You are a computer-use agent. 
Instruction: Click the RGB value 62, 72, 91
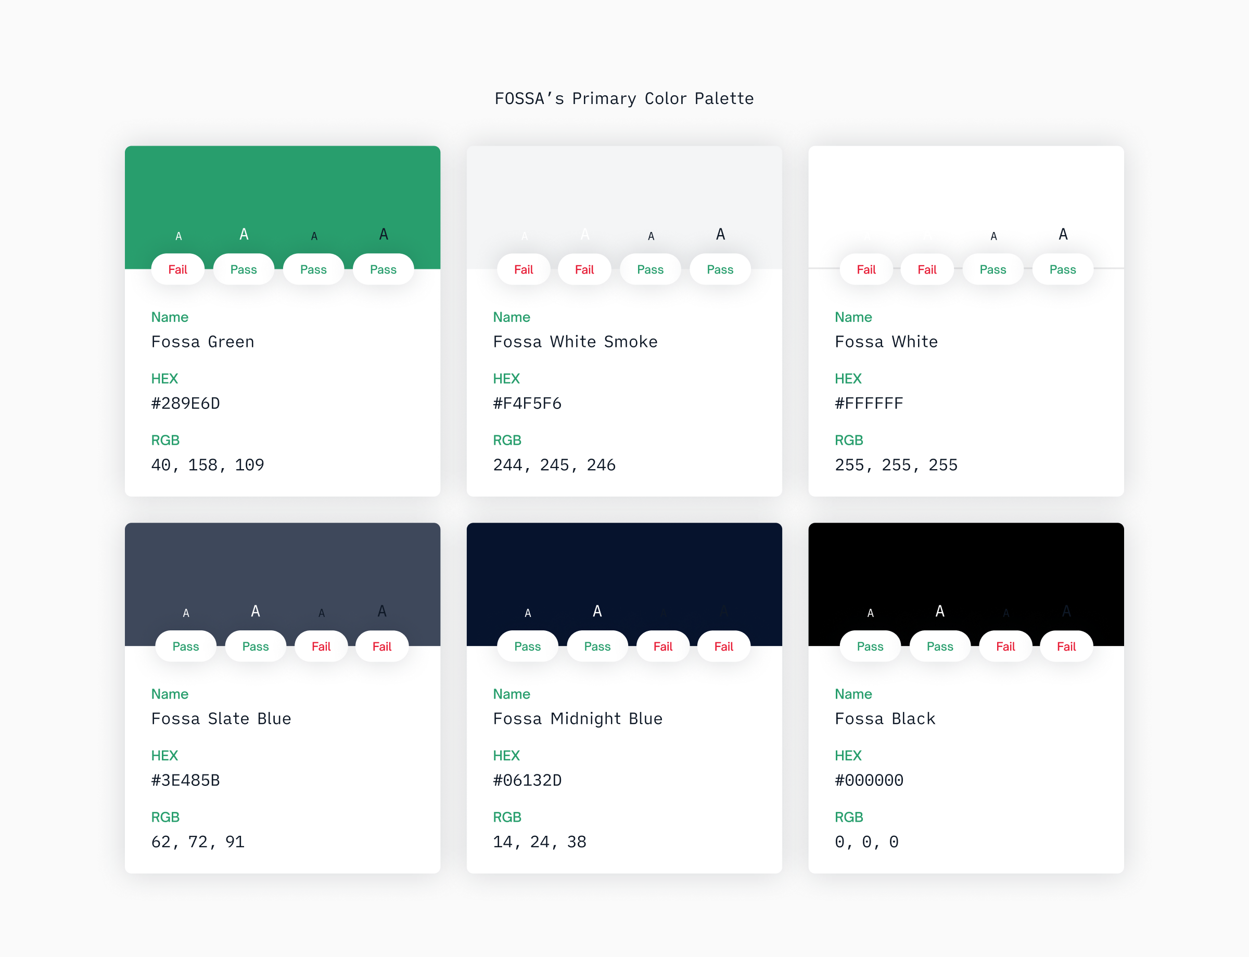click(198, 843)
